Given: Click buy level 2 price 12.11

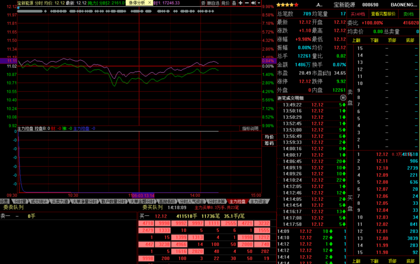Looking at the screenshot, I should point(382,161).
